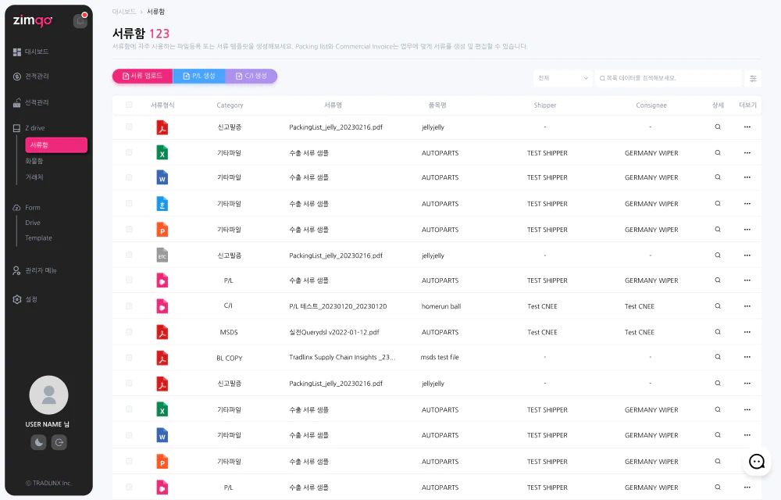Open more options for the C/I row
This screenshot has width=781, height=500.
[x=747, y=306]
